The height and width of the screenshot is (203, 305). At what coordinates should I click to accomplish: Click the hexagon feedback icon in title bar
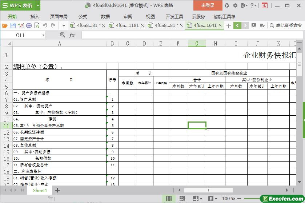[x=235, y=5]
